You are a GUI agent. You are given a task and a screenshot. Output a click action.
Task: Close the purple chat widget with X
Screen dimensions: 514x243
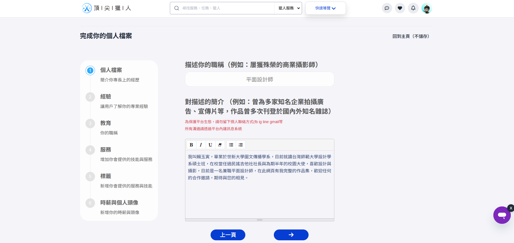pyautogui.click(x=511, y=208)
